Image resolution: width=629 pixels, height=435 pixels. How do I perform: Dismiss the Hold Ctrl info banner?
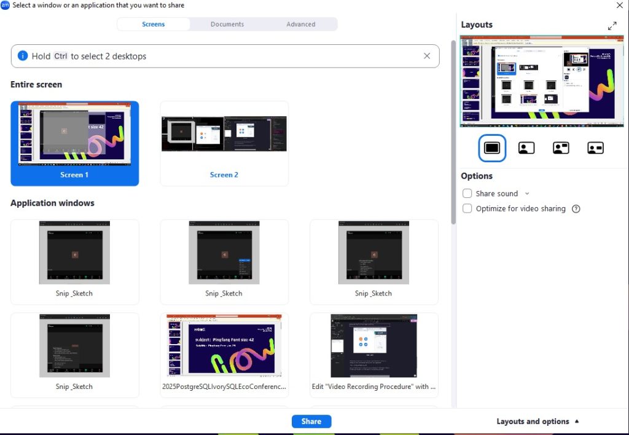[x=427, y=56]
